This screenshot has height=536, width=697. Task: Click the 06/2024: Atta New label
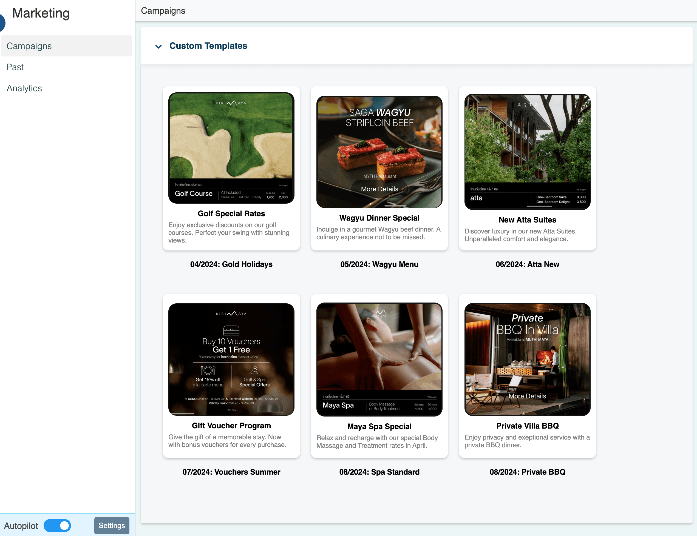tap(528, 264)
